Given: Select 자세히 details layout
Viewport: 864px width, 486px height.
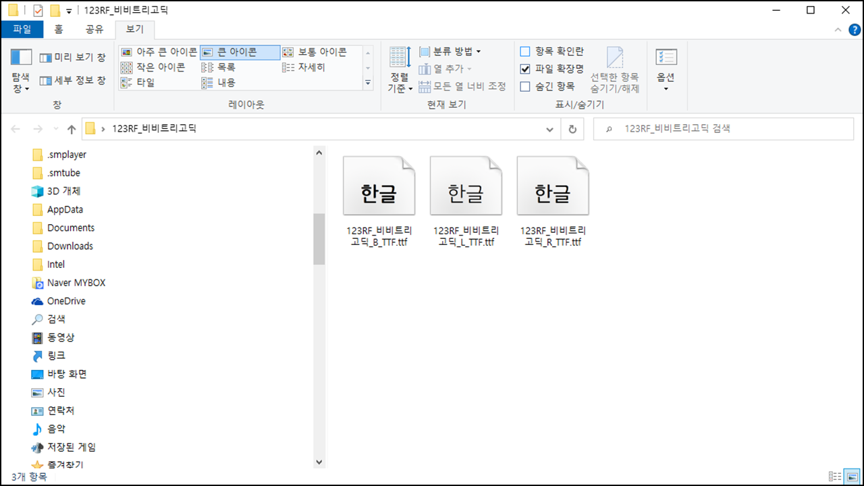Looking at the screenshot, I should point(304,67).
